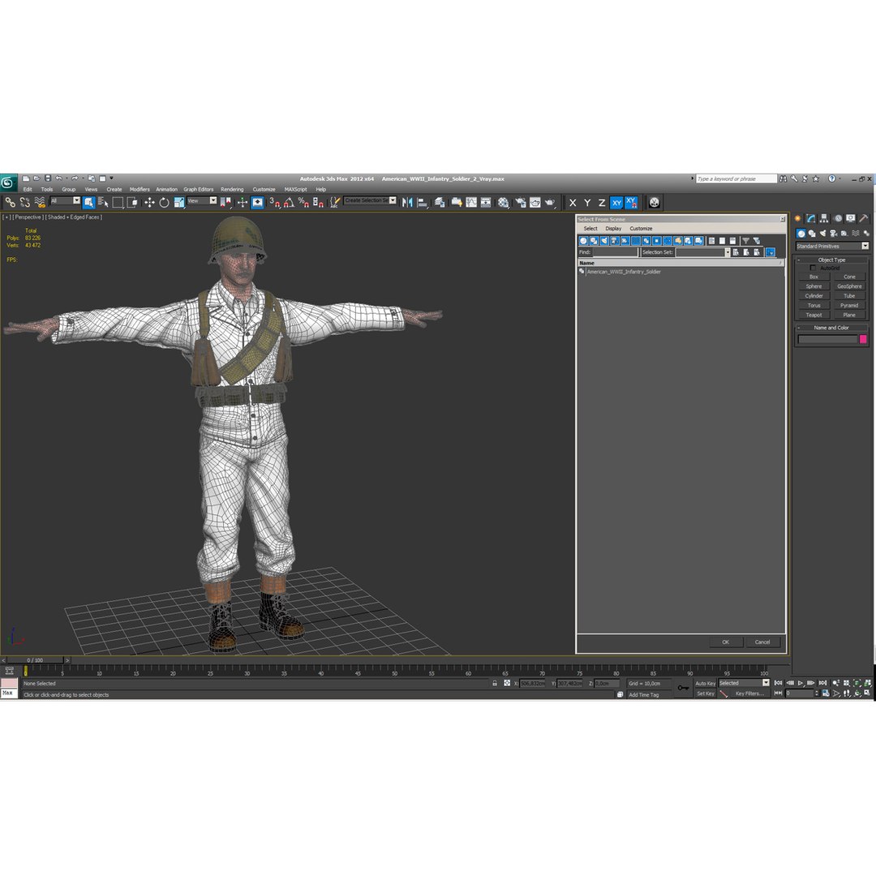Click the Play Animation button
The height and width of the screenshot is (876, 876).
(801, 683)
